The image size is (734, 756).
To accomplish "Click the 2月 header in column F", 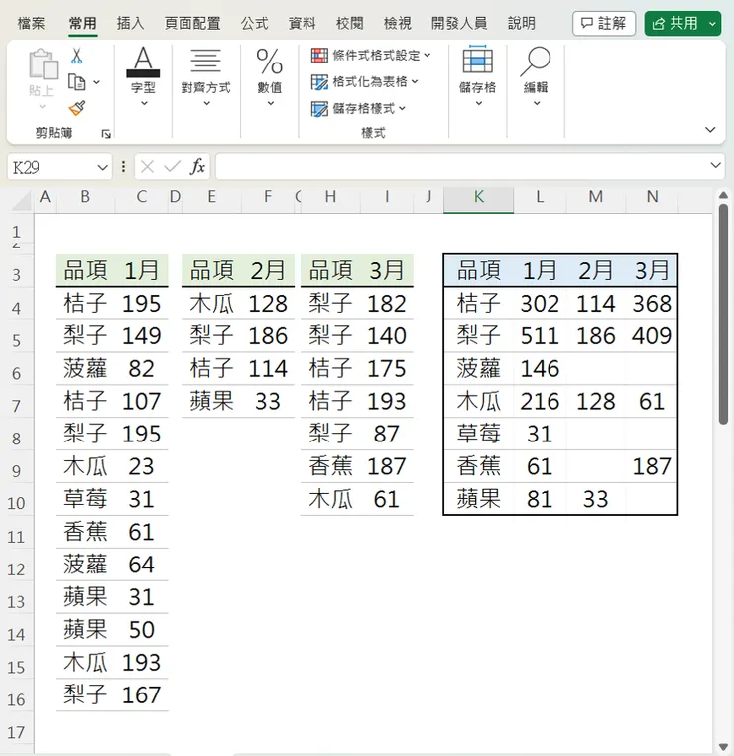I will (268, 271).
